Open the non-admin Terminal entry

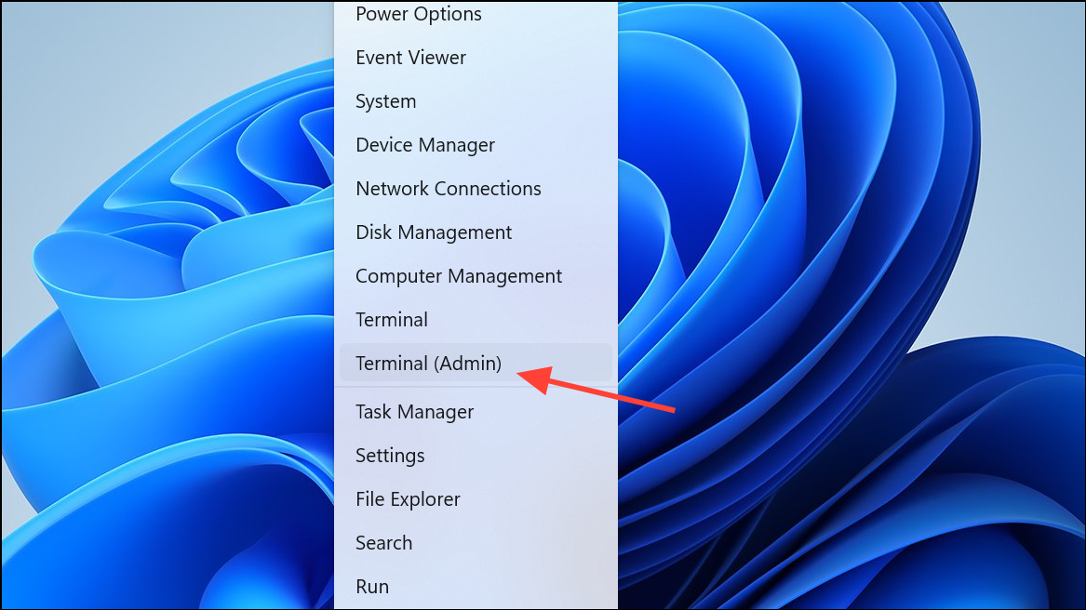(476, 319)
